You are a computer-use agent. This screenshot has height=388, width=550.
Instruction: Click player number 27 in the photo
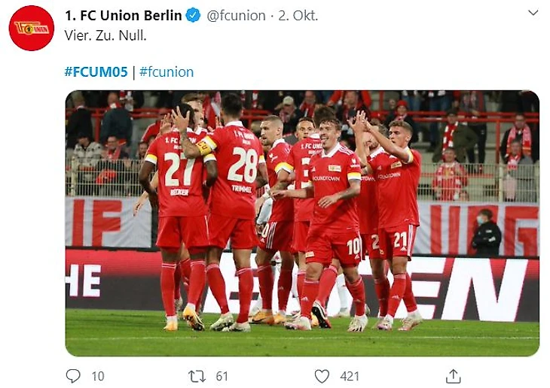tap(179, 169)
